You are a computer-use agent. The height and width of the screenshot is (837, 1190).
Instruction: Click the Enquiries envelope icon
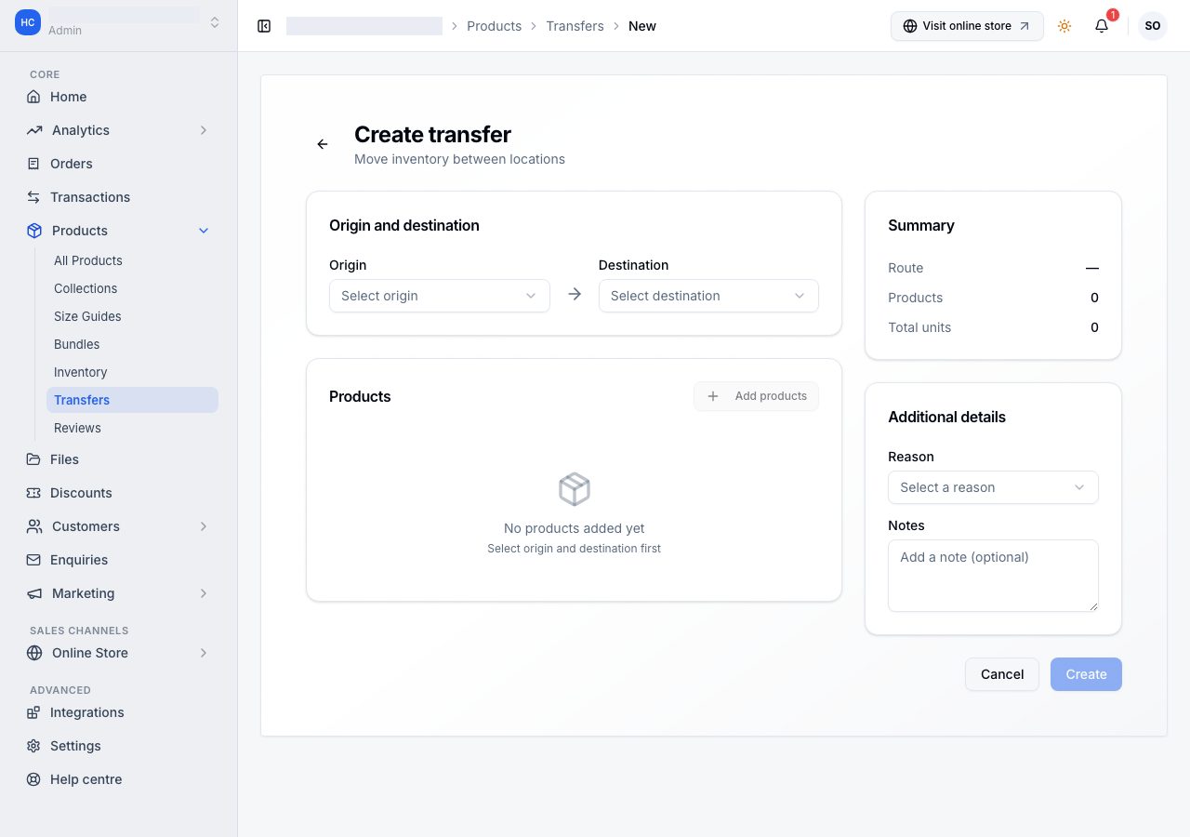[x=34, y=560]
